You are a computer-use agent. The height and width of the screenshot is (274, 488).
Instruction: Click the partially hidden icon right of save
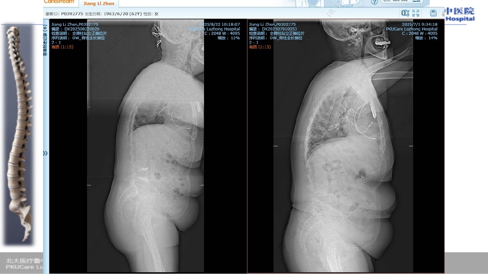[443, 13]
